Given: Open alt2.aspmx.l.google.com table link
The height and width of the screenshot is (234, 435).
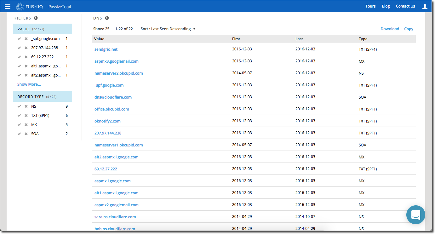Looking at the screenshot, I should [116, 157].
